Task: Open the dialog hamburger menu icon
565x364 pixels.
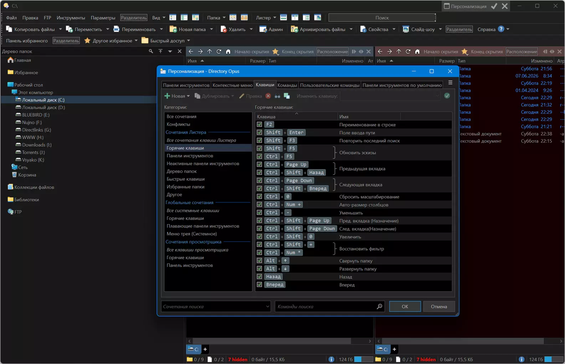Action: click(450, 82)
